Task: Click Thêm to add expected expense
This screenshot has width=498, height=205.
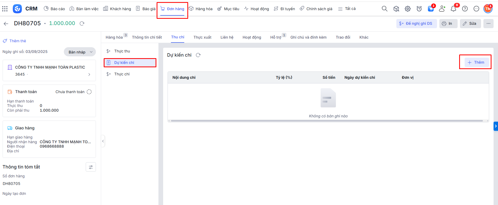Action: click(476, 62)
